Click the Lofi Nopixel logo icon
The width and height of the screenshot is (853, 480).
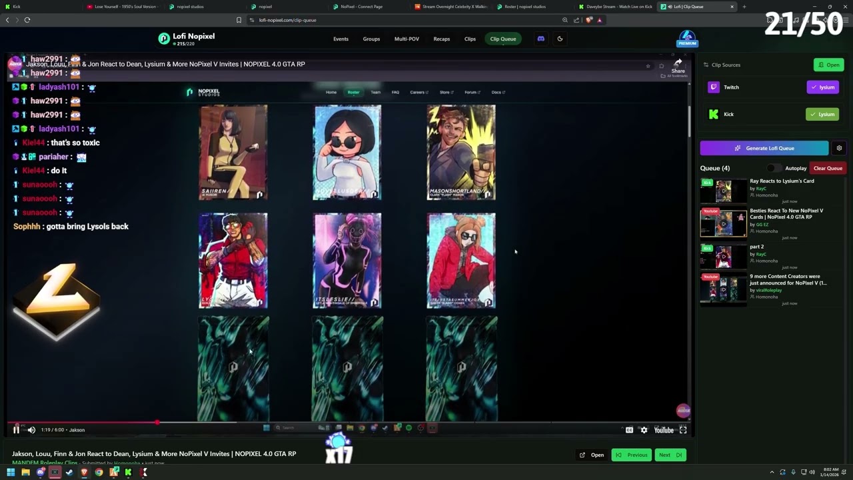click(x=164, y=39)
